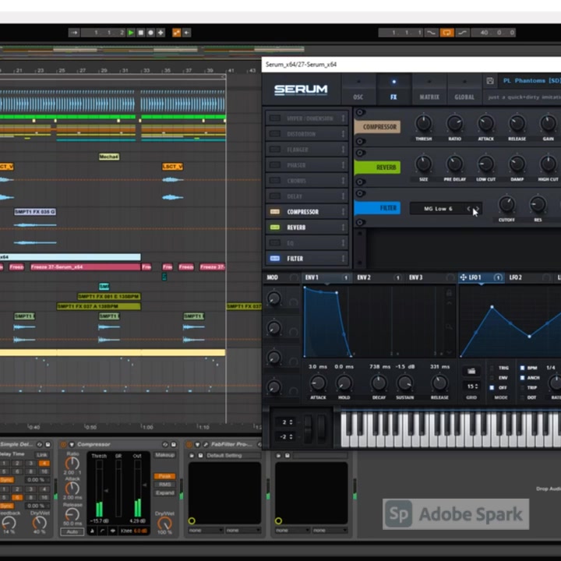This screenshot has height=561, width=561.
Task: Switch to the FX tab in Serum
Action: point(393,90)
